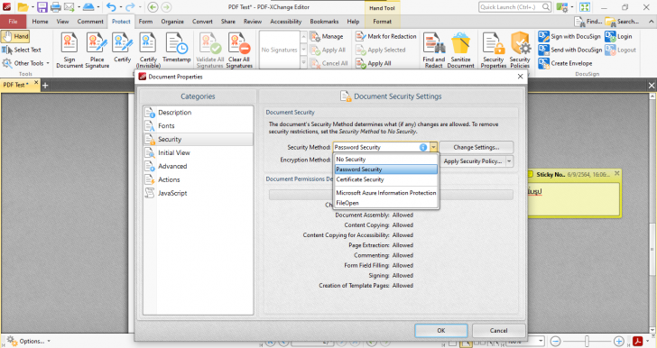Select Microsoft Azure Information Protection

click(386, 193)
